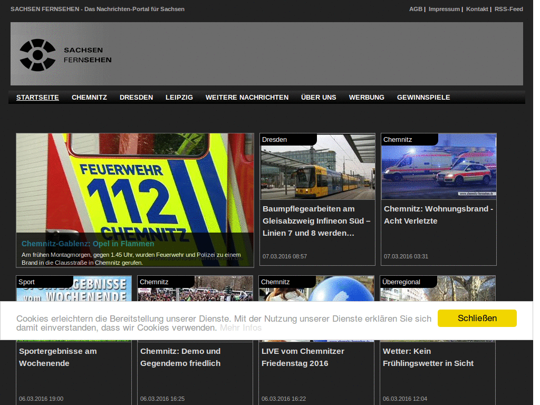Open the ÜBER UNS menu item
Image resolution: width=540 pixels, height=405 pixels.
click(319, 98)
